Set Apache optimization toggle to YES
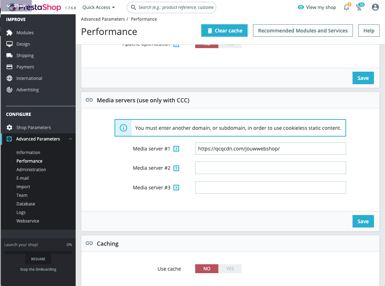Screen dimensions: 385x286 coord(230,45)
